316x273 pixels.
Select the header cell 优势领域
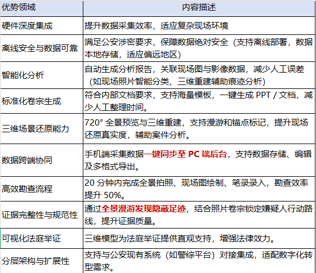coord(42,8)
